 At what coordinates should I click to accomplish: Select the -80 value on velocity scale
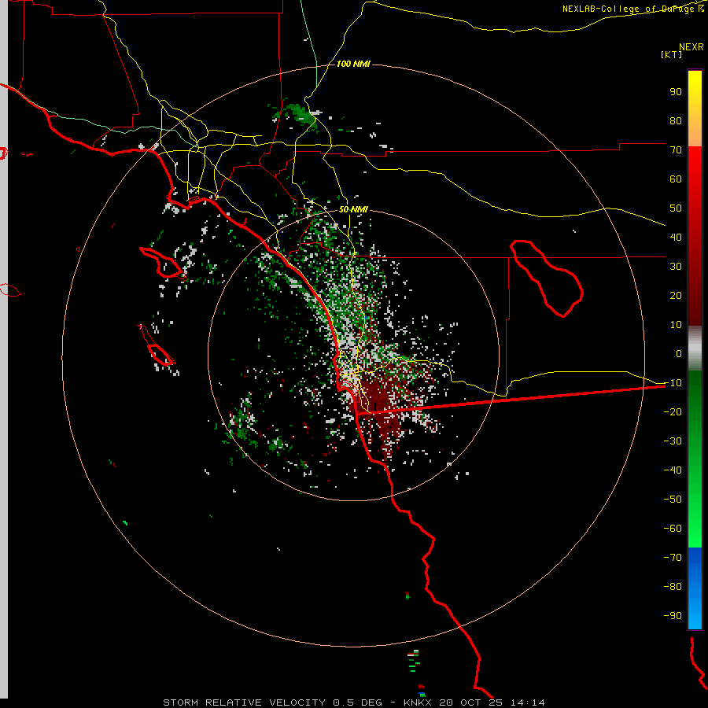click(x=673, y=587)
